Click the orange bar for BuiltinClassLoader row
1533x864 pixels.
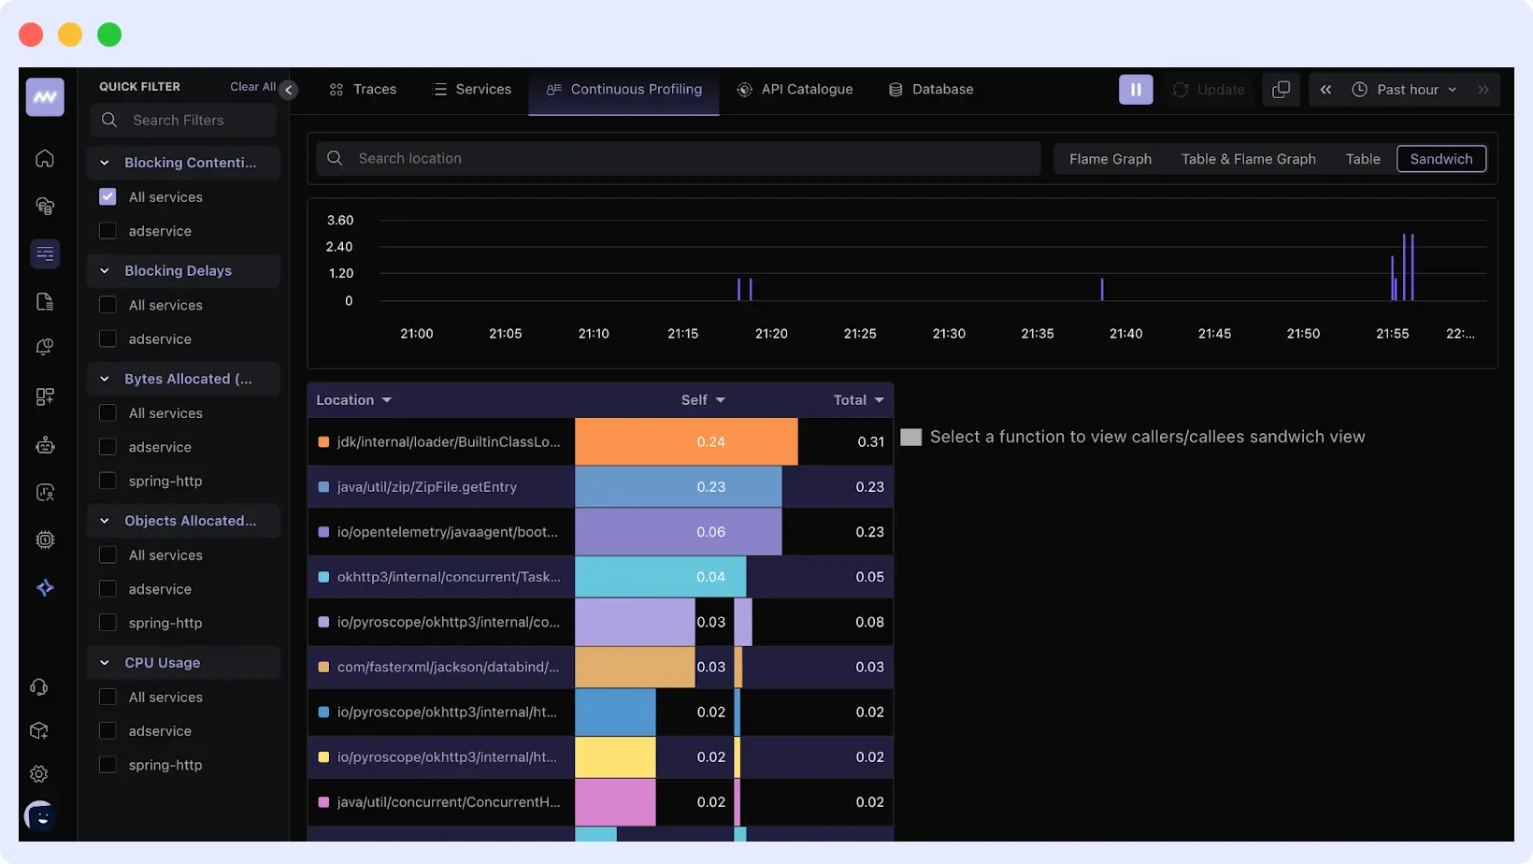[685, 441]
